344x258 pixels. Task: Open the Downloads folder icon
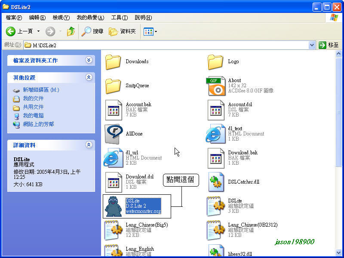[113, 62]
